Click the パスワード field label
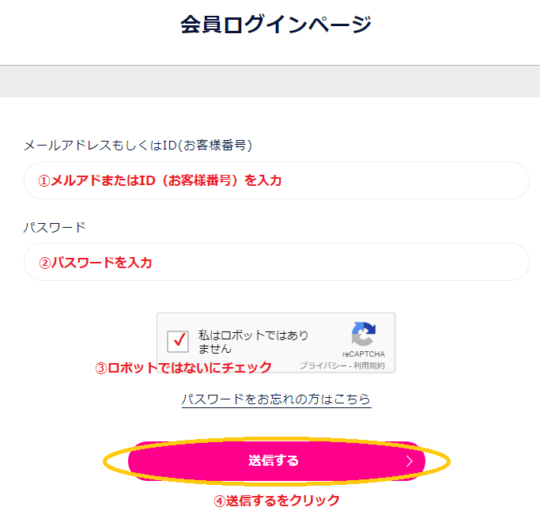 coord(55,227)
